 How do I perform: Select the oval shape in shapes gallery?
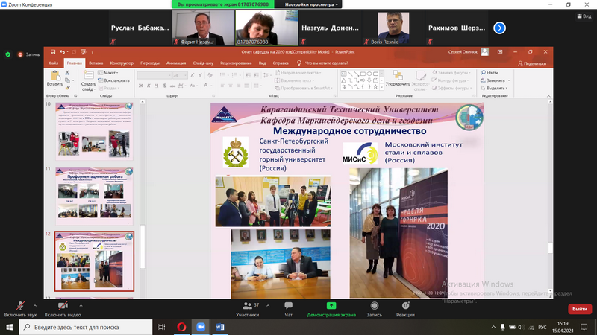[369, 74]
